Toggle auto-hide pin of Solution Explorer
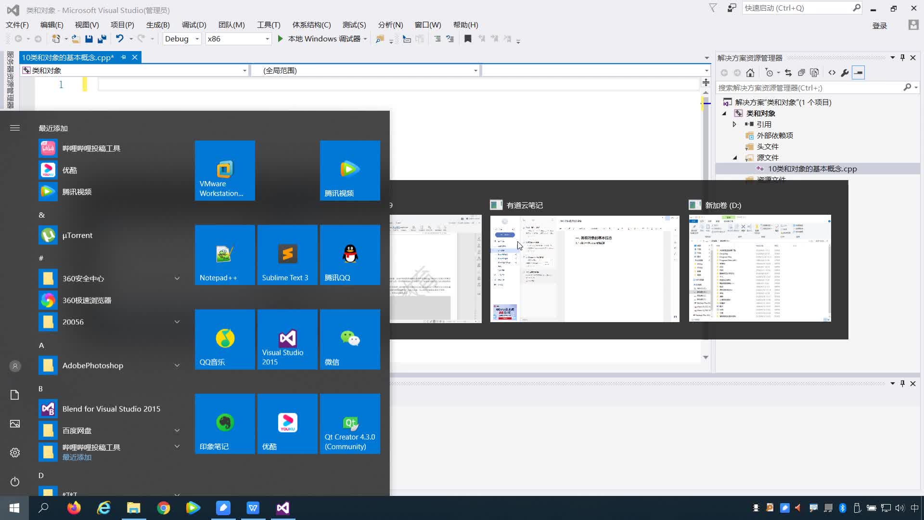The image size is (924, 520). click(x=902, y=58)
